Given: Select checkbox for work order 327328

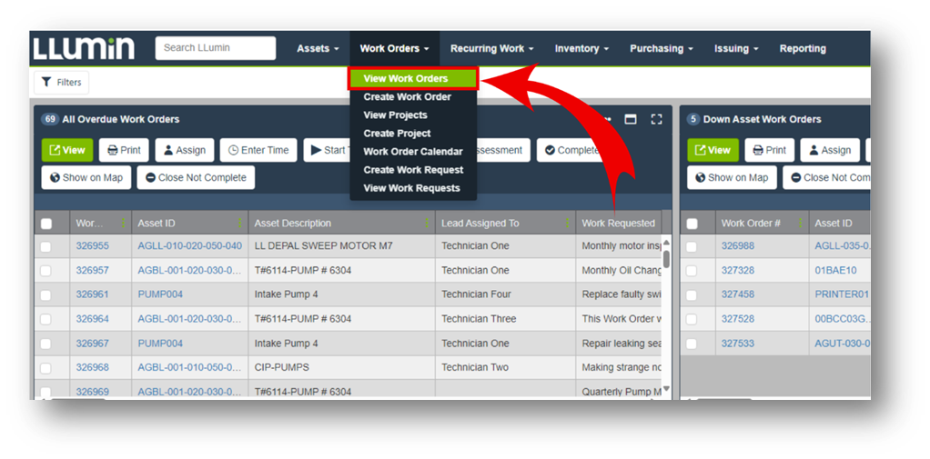Looking at the screenshot, I should (x=692, y=271).
